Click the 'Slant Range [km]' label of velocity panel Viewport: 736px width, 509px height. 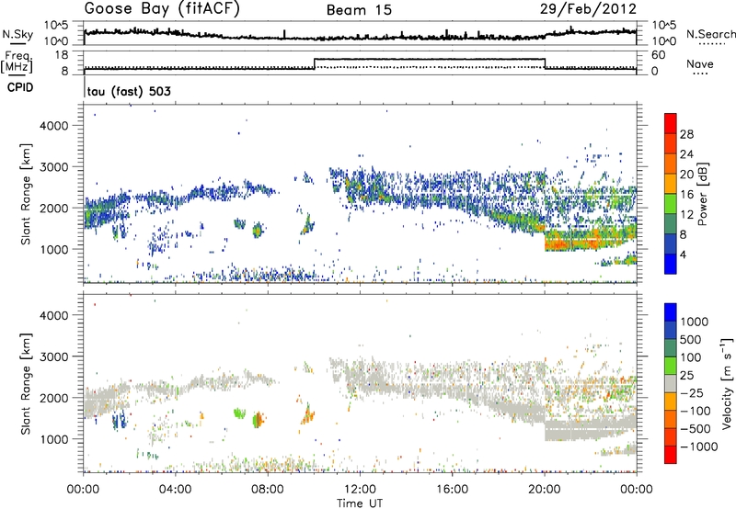pyautogui.click(x=26, y=383)
